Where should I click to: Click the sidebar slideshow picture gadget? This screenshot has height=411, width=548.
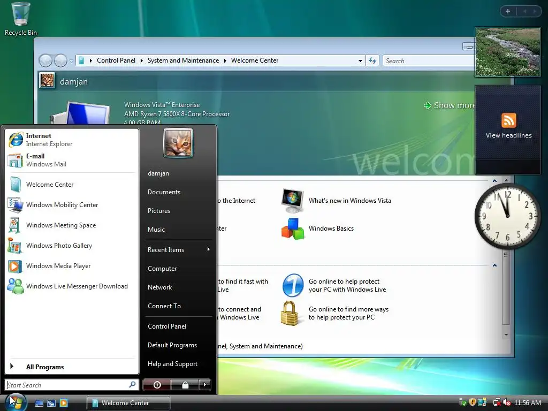coord(507,52)
